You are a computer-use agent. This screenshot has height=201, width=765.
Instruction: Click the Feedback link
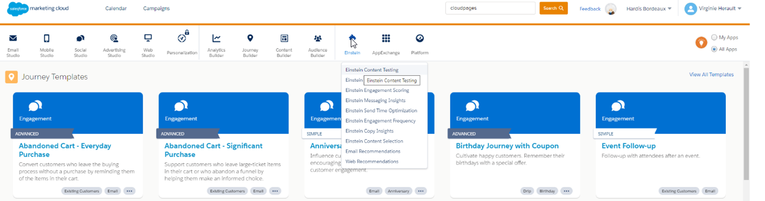point(590,9)
